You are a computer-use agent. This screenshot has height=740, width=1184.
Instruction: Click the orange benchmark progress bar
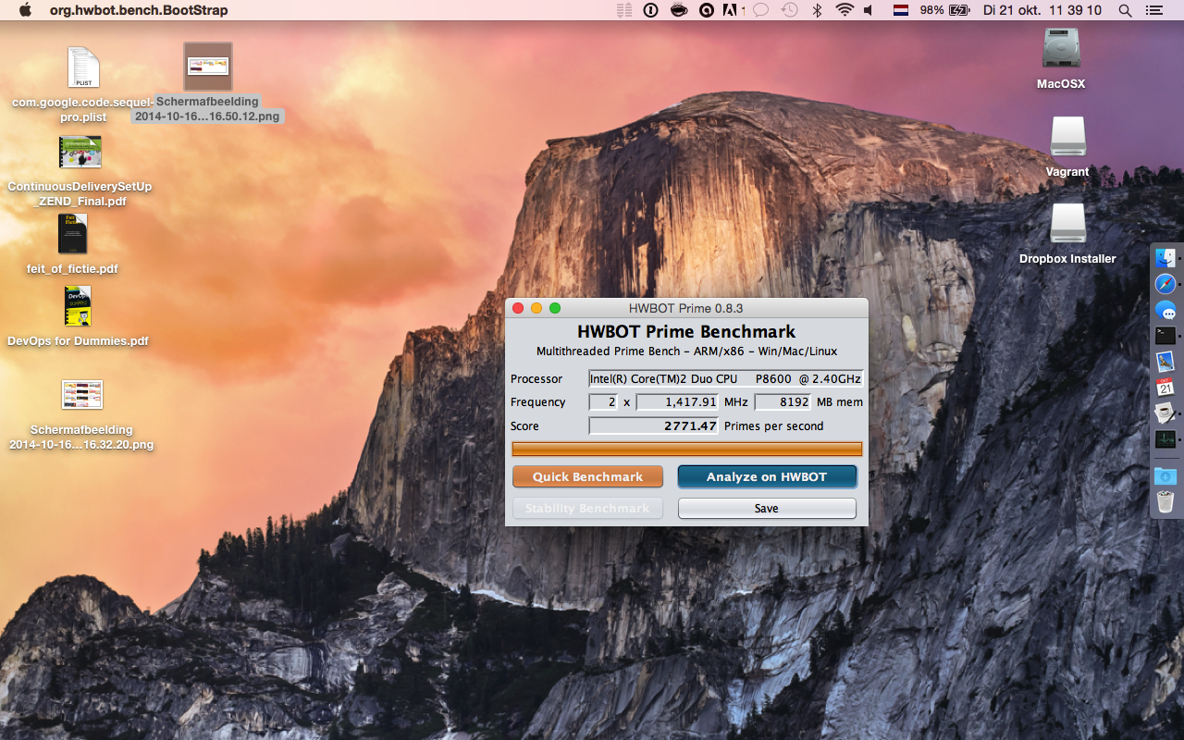[x=687, y=449]
